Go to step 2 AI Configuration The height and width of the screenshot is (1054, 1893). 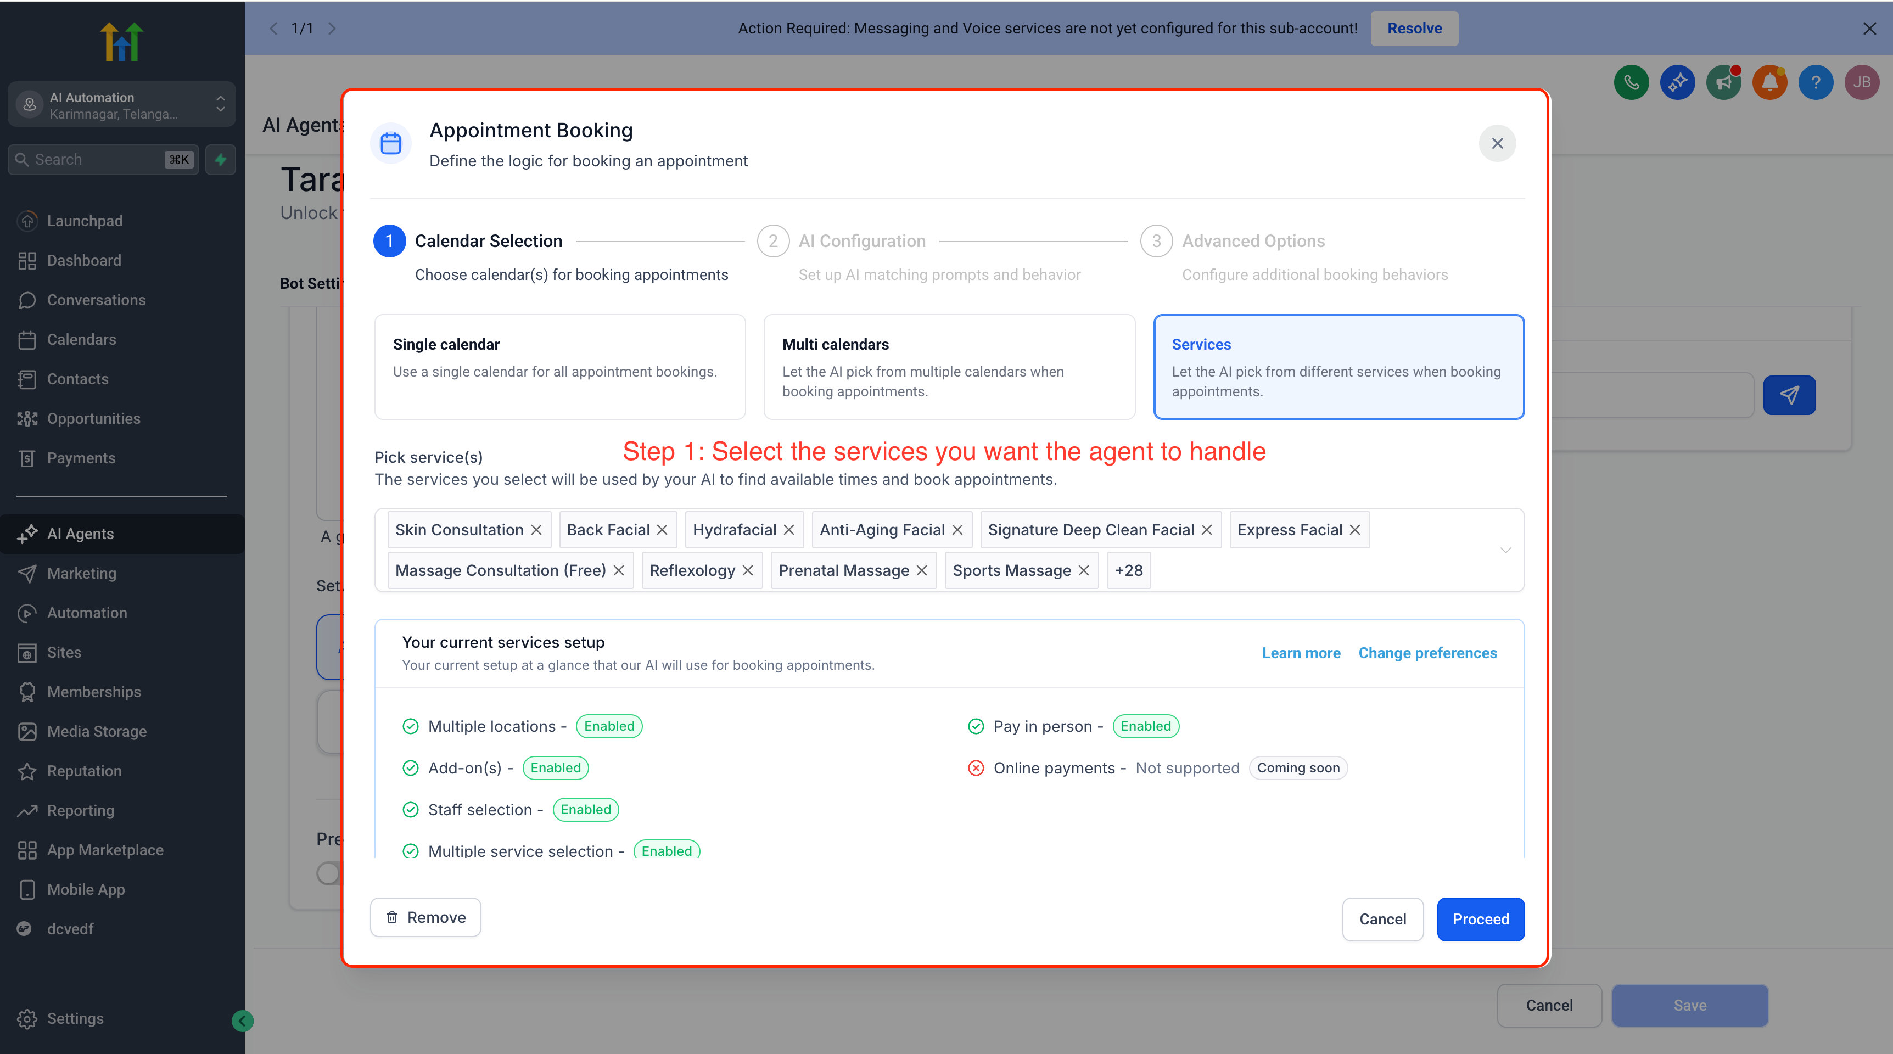773,241
